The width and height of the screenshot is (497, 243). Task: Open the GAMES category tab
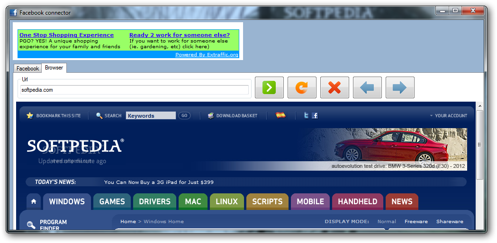[x=112, y=201]
